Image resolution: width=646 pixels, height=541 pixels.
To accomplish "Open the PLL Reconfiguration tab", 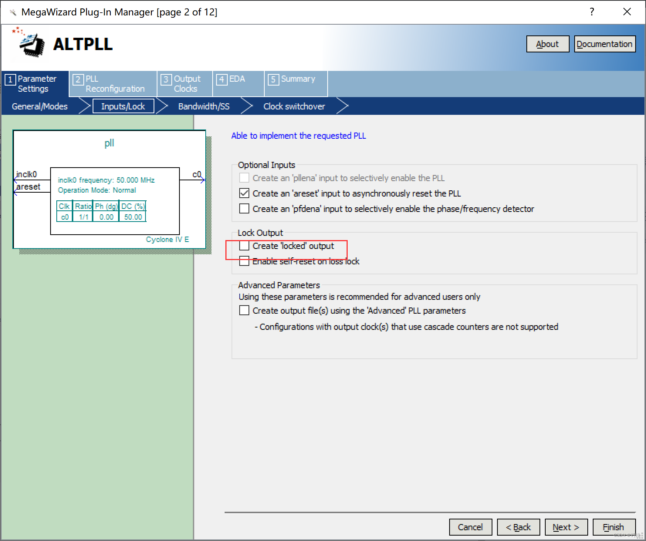I will tap(113, 84).
